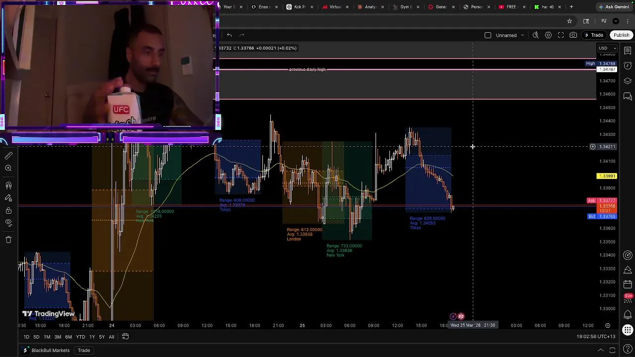
Task: Open chart settings hexagon icon
Action: click(548, 35)
